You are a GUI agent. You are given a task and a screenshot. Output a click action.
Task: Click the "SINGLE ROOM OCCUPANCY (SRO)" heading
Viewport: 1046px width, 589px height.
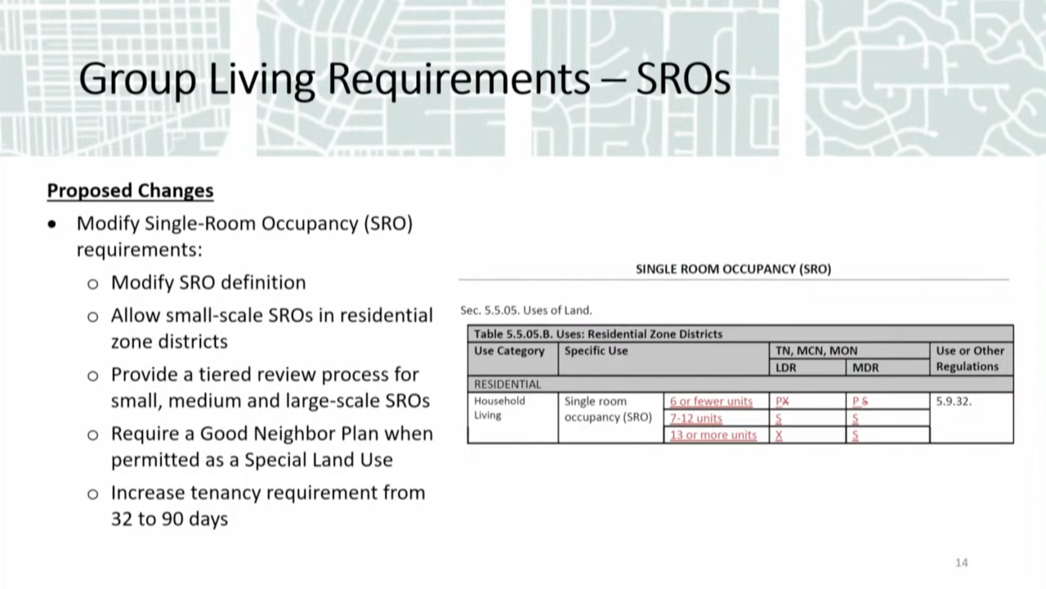pos(733,269)
